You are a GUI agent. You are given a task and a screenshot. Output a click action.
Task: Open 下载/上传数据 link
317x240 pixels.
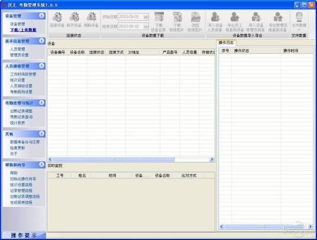pyautogui.click(x=23, y=30)
